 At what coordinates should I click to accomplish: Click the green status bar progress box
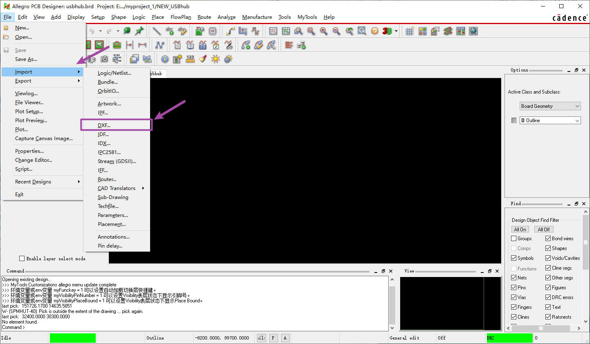coord(73,338)
